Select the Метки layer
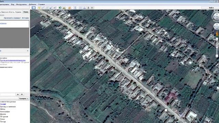The height and width of the screenshot is (123, 219). (2, 109)
